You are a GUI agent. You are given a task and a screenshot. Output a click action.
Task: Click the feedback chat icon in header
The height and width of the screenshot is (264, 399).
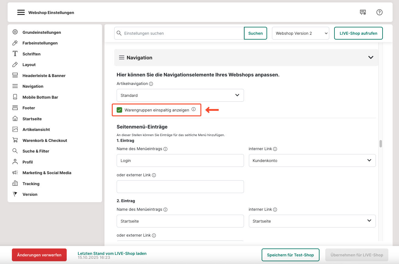pyautogui.click(x=363, y=12)
